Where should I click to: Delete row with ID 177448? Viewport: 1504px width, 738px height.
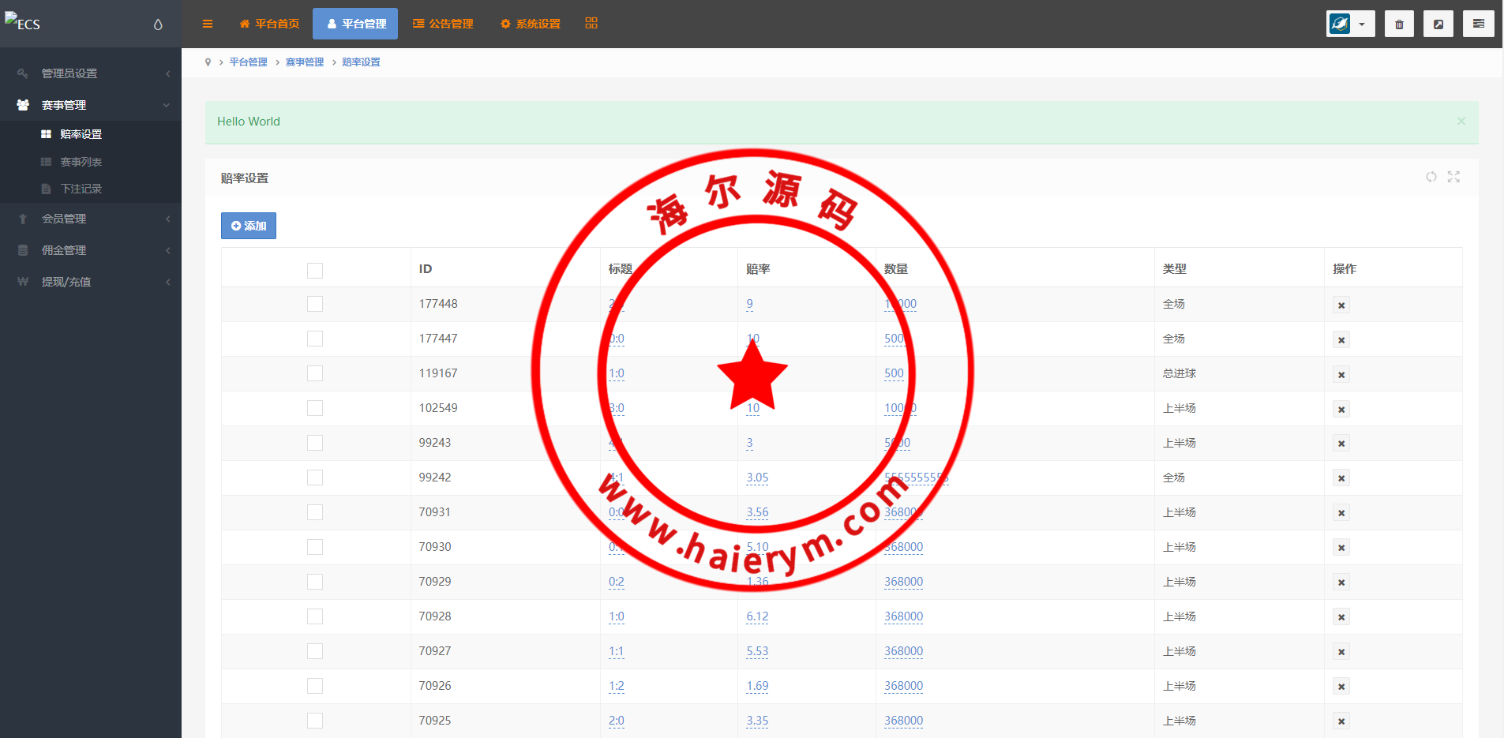pyautogui.click(x=1341, y=305)
